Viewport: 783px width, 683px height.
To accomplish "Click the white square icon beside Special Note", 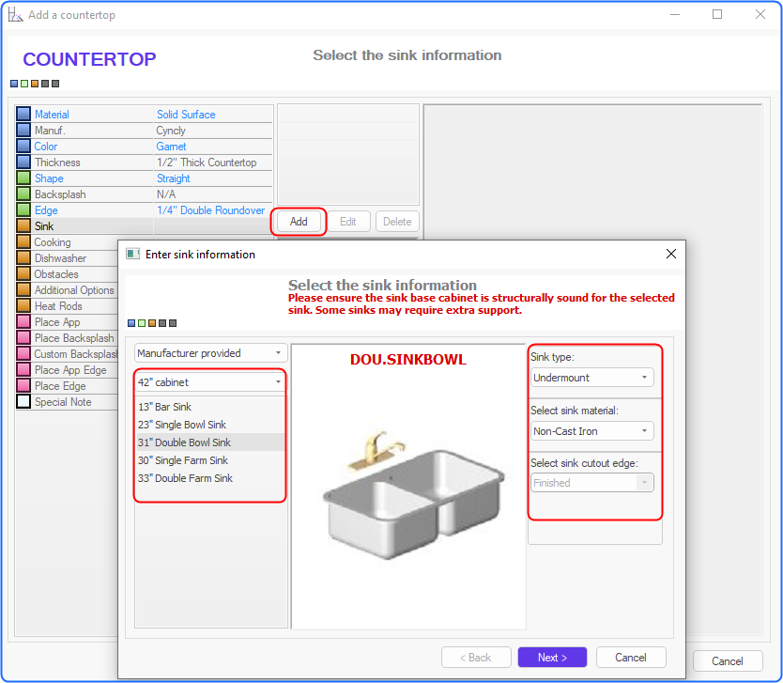I will (23, 402).
